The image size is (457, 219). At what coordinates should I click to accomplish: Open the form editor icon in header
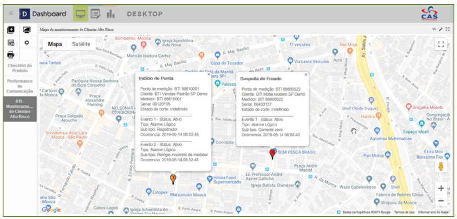95,14
